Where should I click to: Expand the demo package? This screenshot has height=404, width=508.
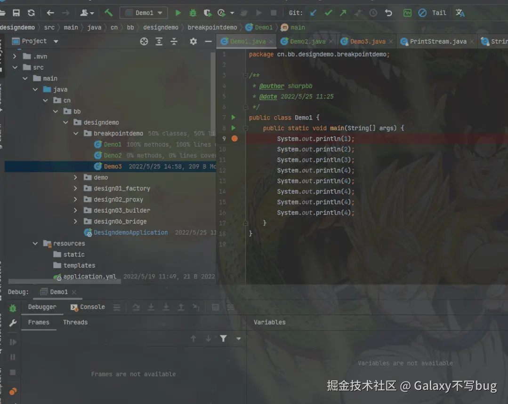[x=75, y=177]
